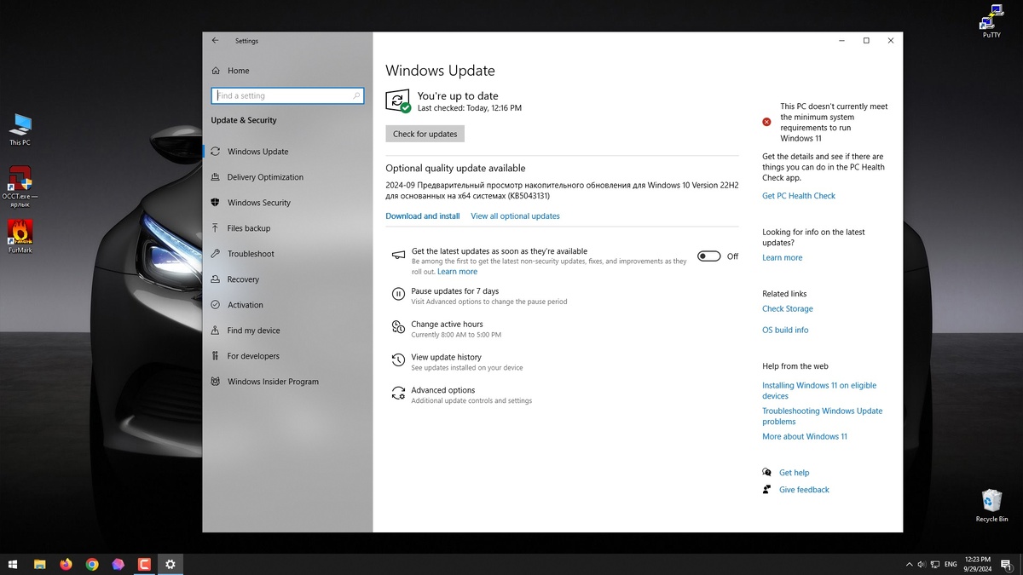1023x575 pixels.
Task: Click the Windows Security shield icon
Action: coord(216,203)
